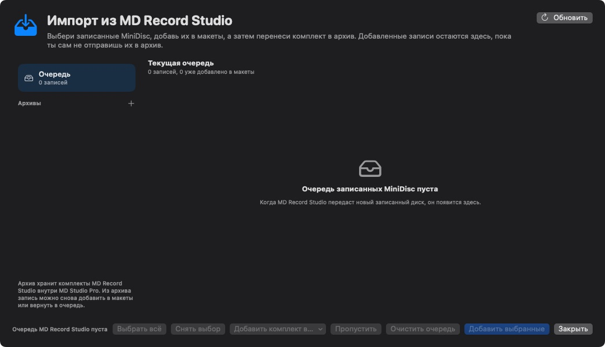
Task: Click the Импорт из MD Record Studio title
Action: pos(139,21)
